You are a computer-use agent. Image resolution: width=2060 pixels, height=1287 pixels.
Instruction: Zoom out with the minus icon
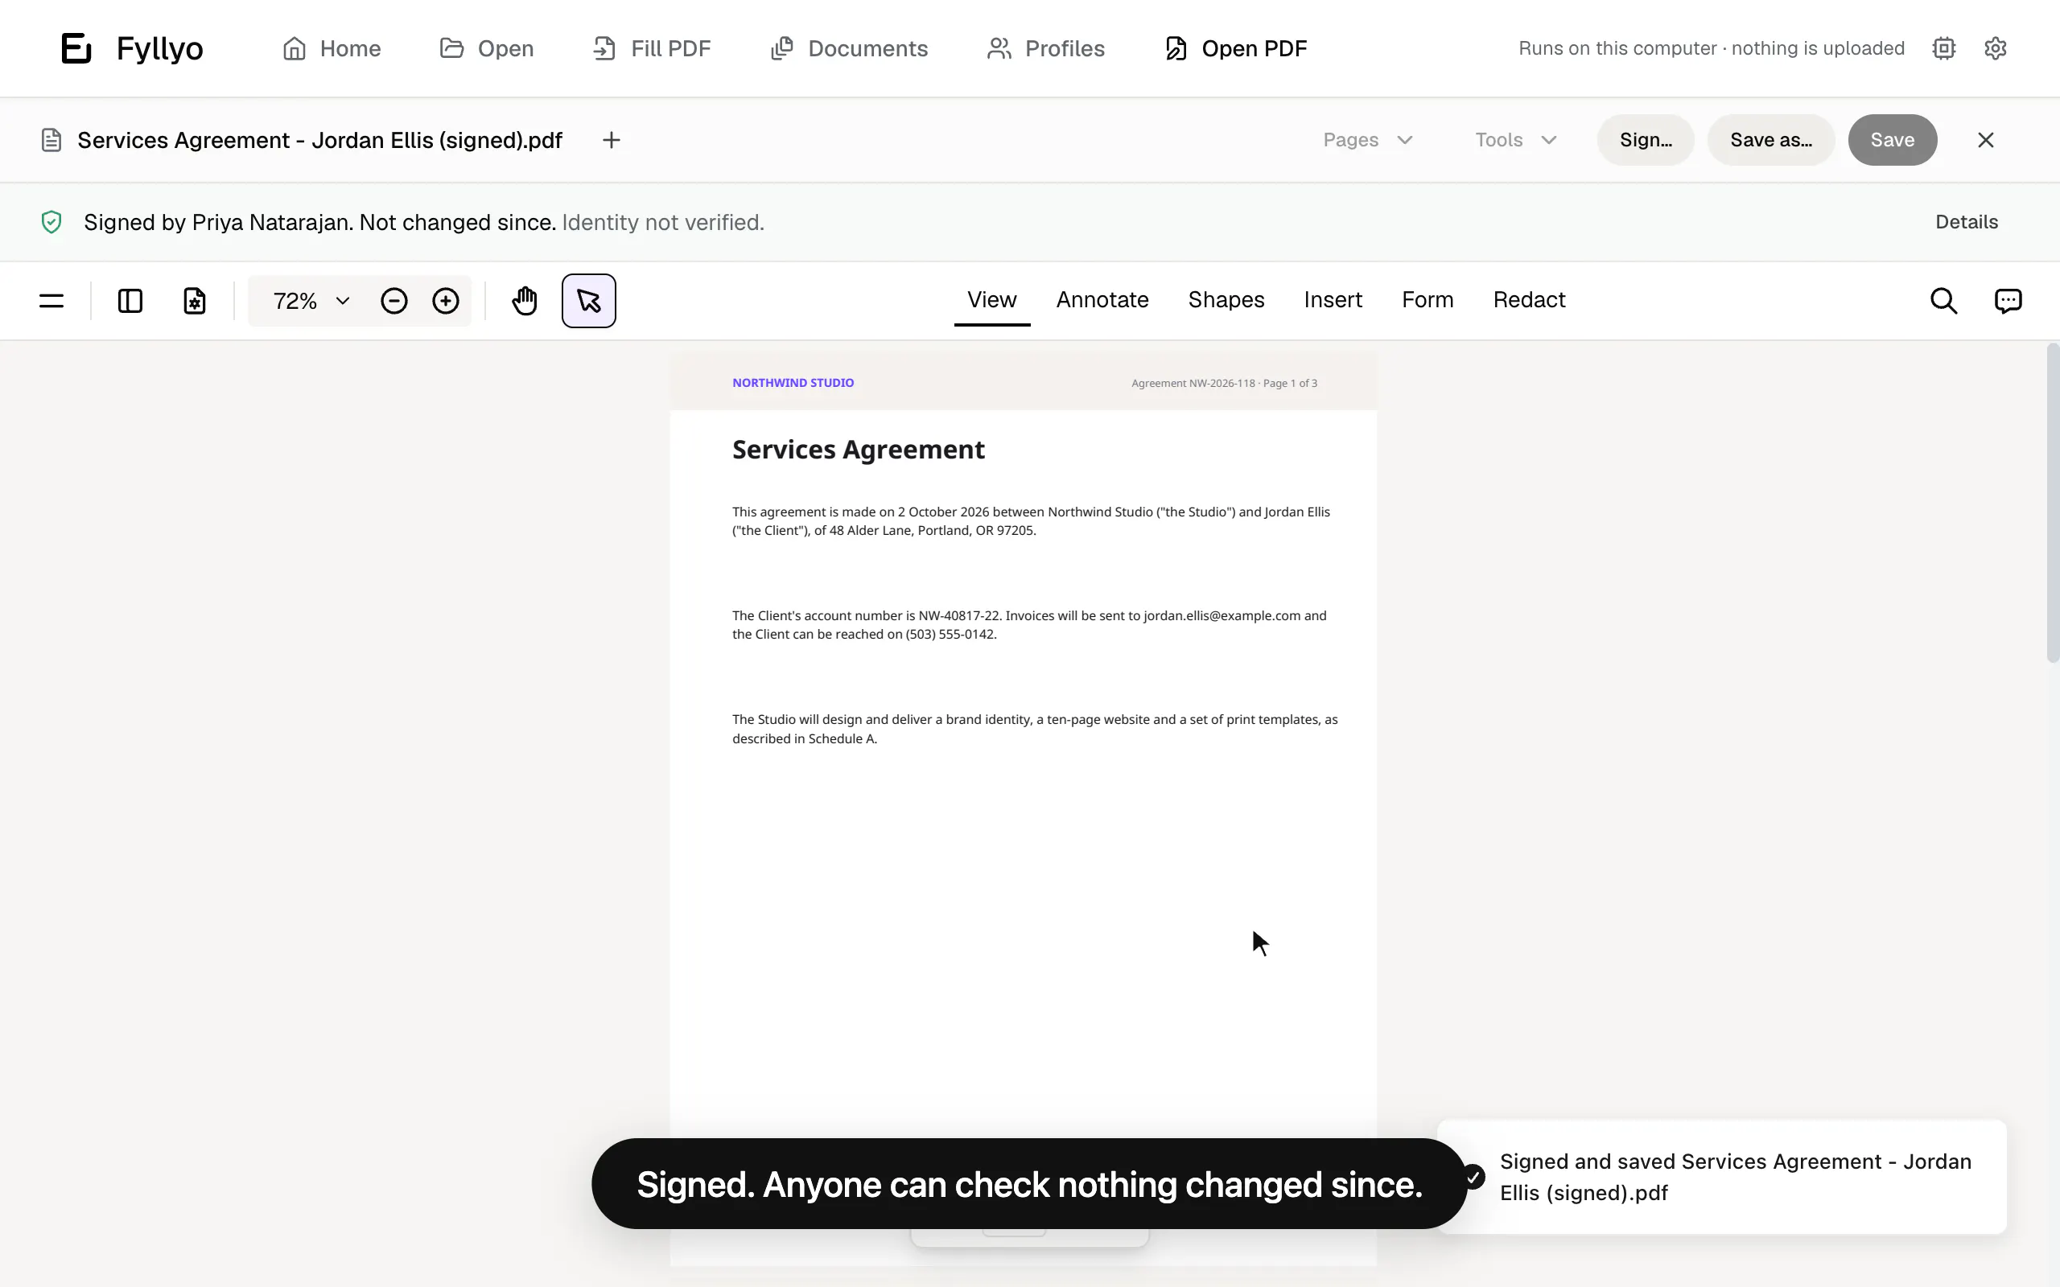coord(394,301)
